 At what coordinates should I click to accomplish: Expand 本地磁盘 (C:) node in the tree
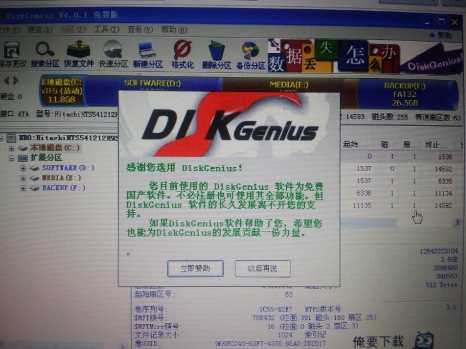tap(11, 148)
